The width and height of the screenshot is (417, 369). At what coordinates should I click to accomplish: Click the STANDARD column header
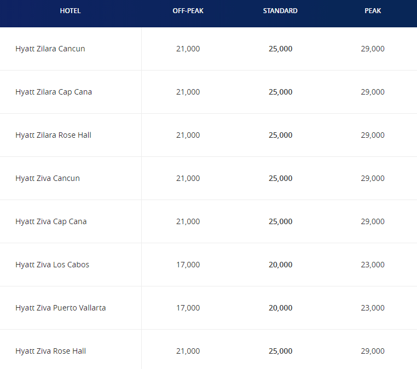280,11
